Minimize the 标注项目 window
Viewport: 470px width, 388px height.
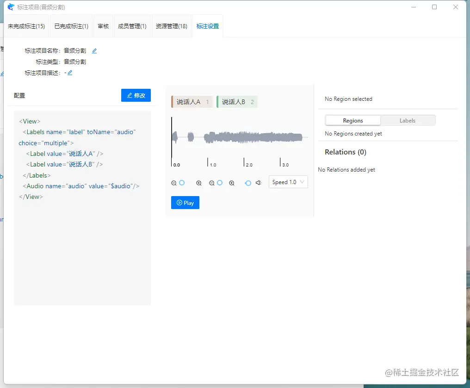click(x=414, y=7)
